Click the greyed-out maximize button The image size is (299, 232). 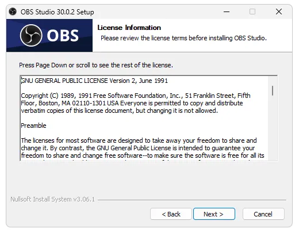pyautogui.click(x=252, y=12)
